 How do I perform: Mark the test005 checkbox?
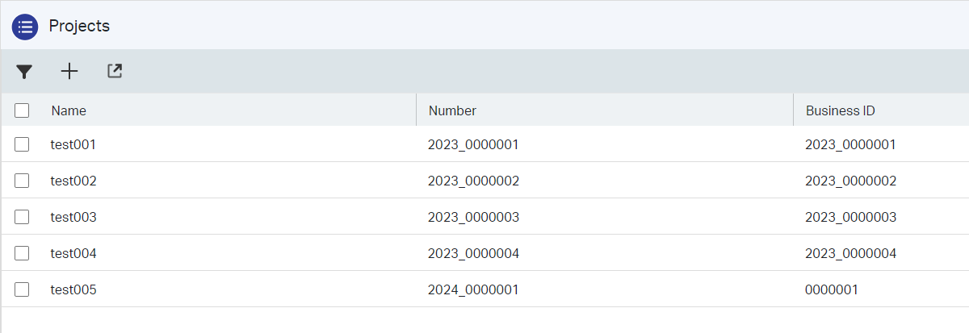click(23, 289)
